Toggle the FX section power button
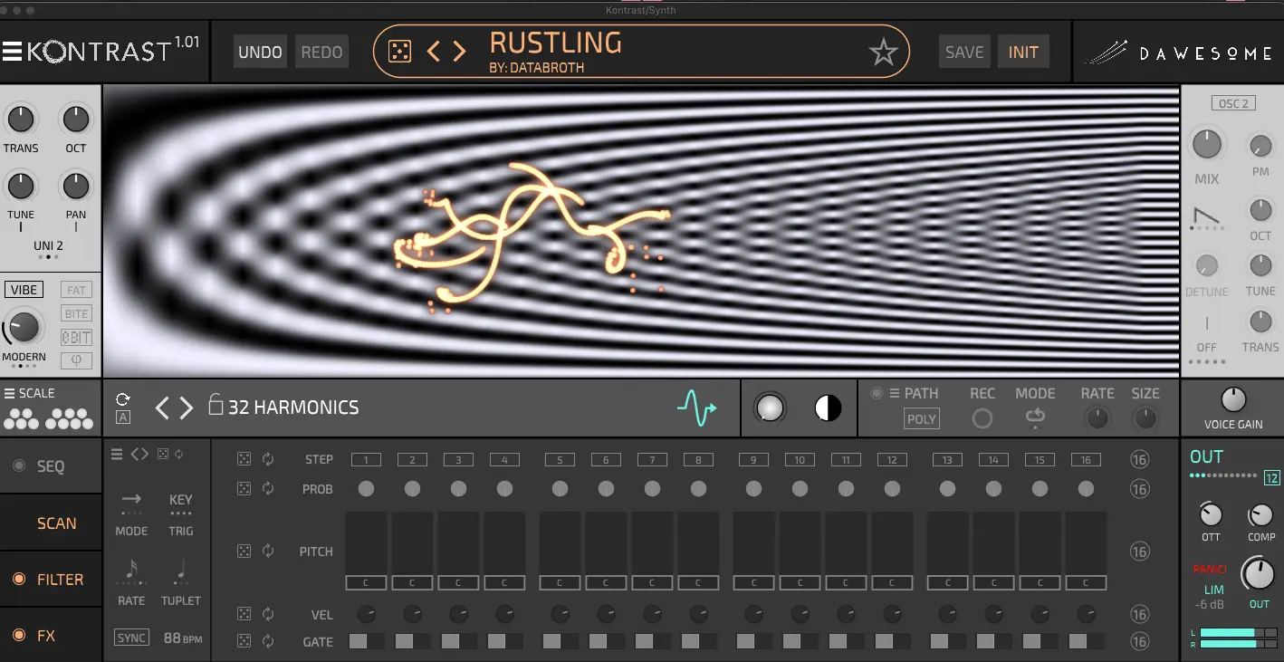 tap(18, 636)
